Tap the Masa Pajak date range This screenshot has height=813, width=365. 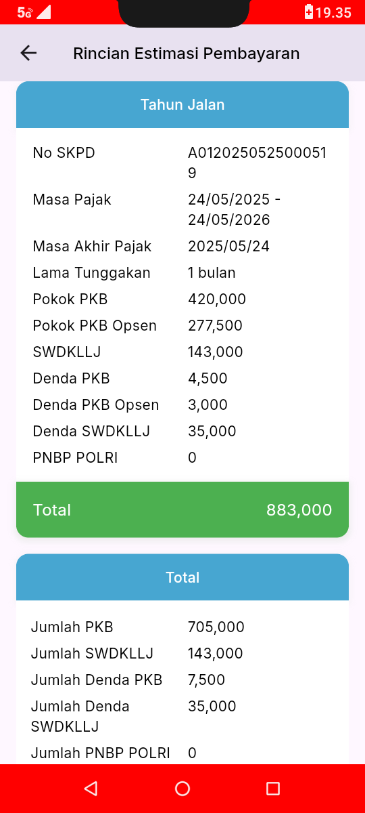click(x=235, y=209)
